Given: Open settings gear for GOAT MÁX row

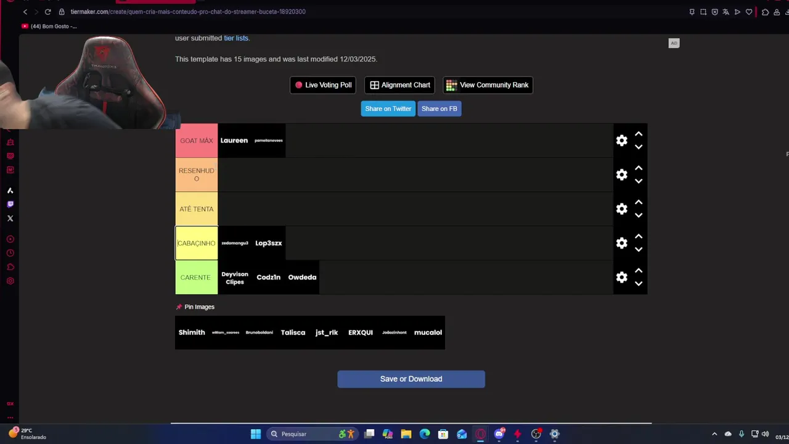Looking at the screenshot, I should [621, 141].
